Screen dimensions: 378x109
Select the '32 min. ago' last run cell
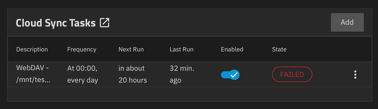pos(182,74)
